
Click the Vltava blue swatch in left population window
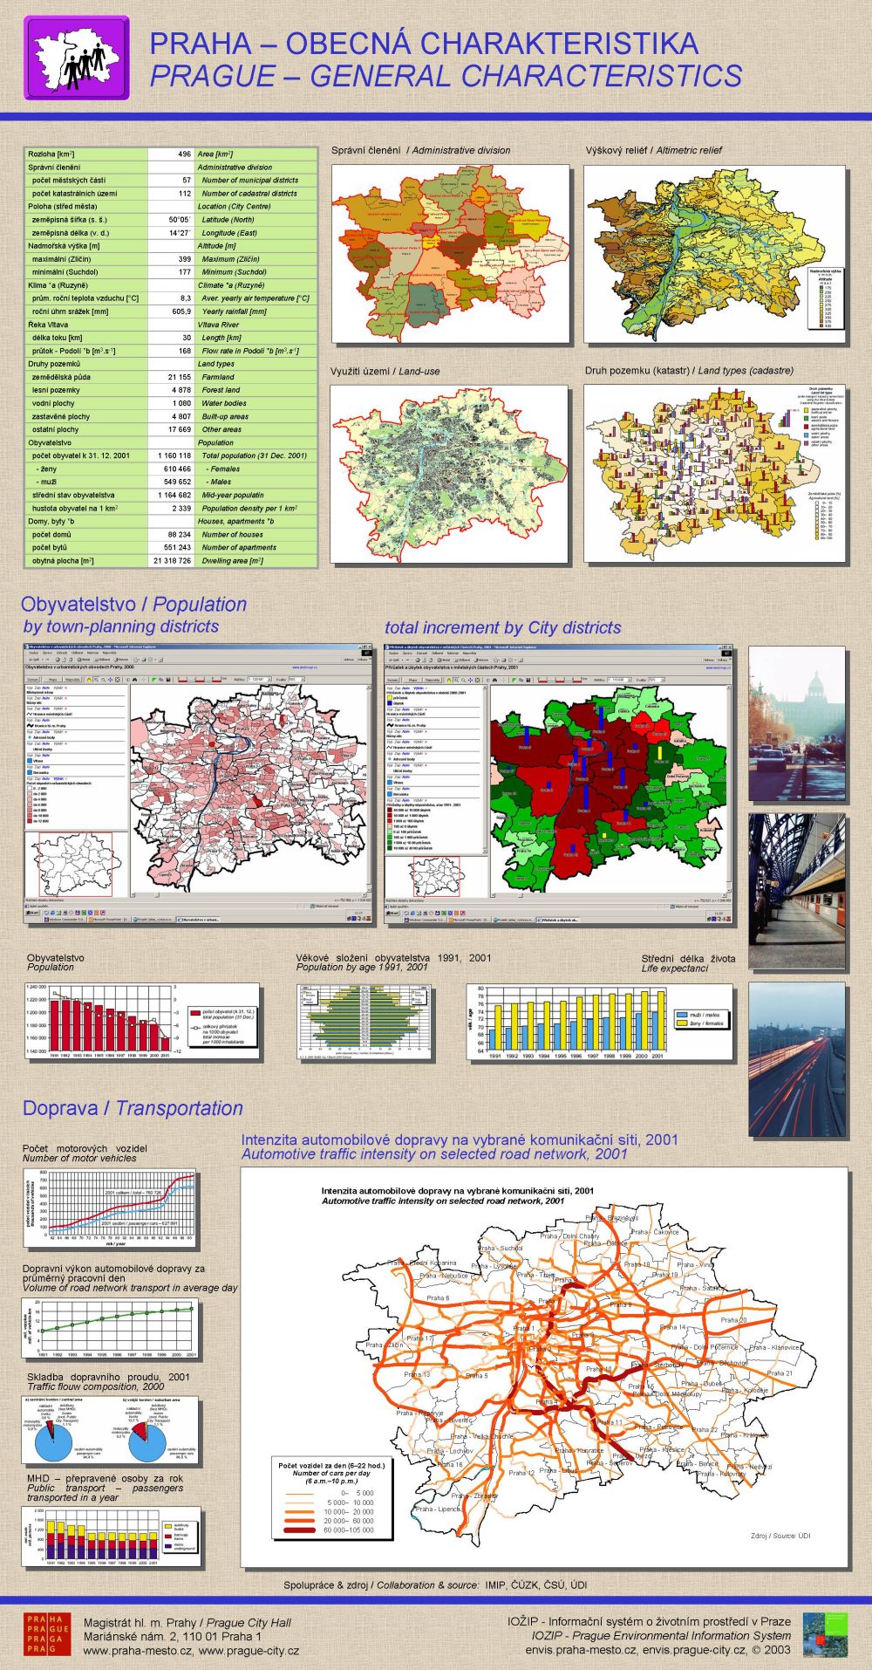coord(30,761)
